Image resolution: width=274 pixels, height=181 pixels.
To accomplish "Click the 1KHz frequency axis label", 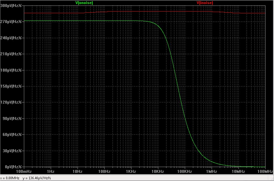I will click(131, 171).
